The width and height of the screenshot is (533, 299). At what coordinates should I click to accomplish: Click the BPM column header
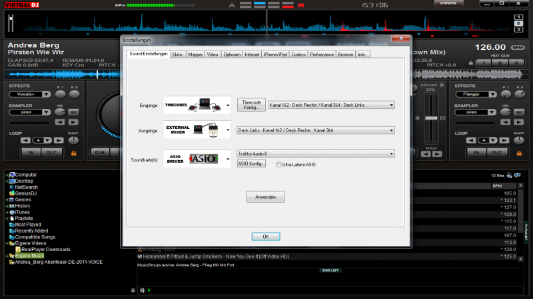(504, 186)
